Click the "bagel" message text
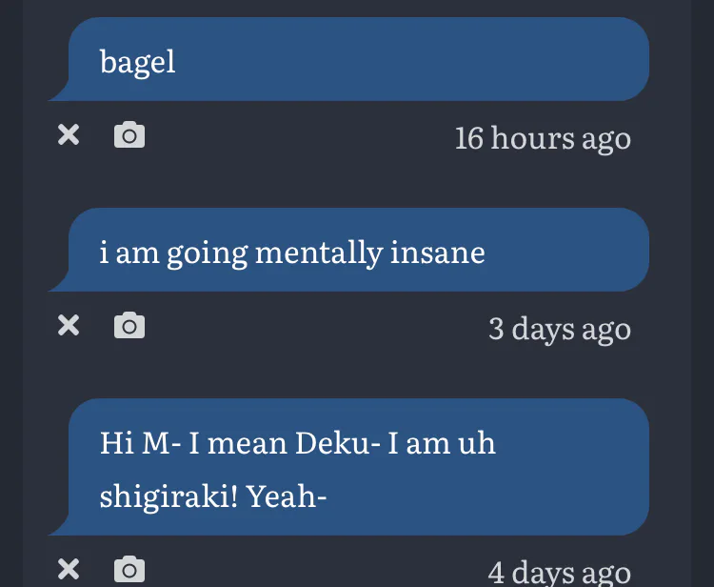714x587 pixels. (x=138, y=63)
